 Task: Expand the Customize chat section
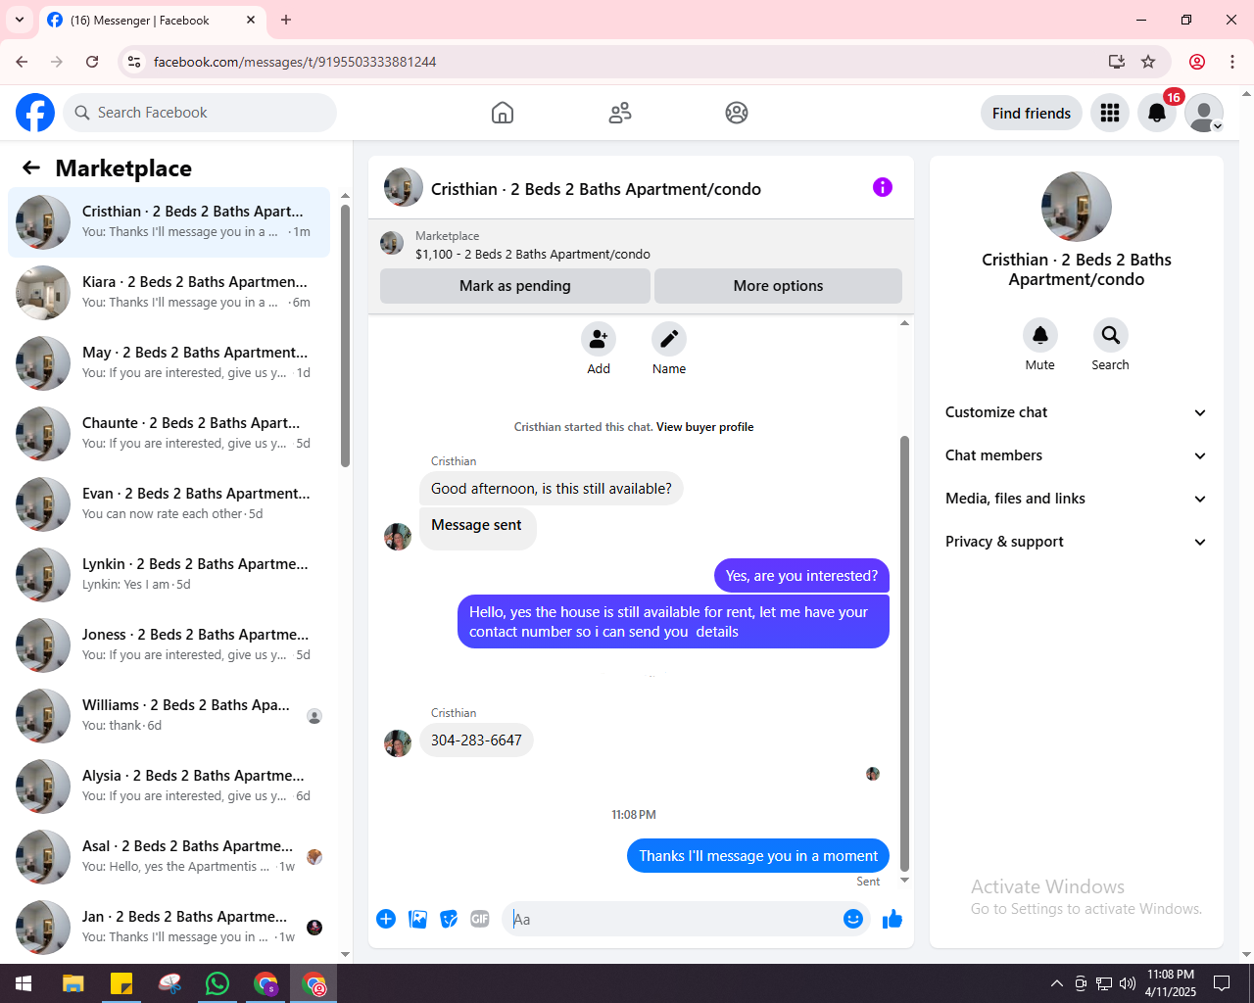(1076, 412)
